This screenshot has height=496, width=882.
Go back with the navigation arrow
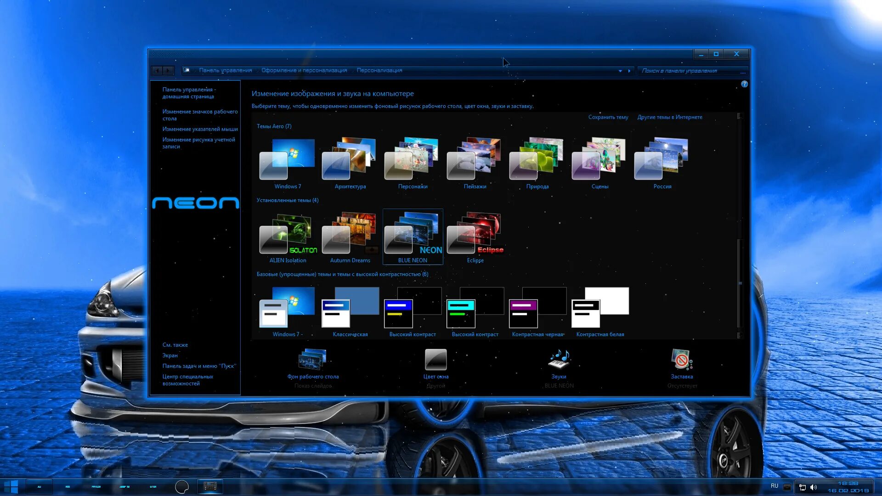pos(157,70)
